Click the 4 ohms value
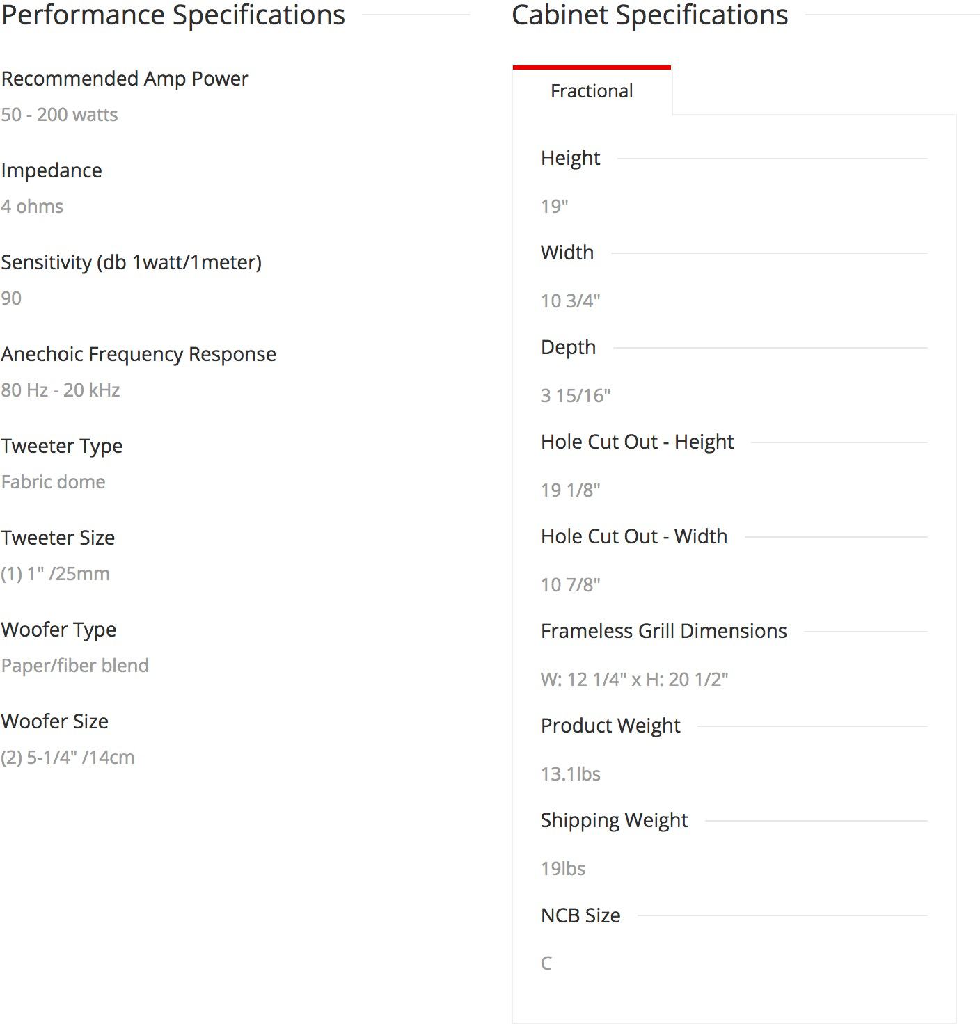This screenshot has height=1024, width=980. [32, 207]
